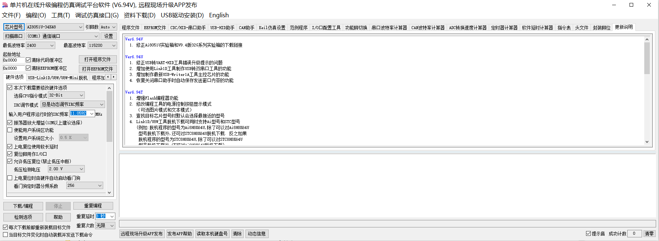Toggle the 清除代码缓冲区 checkbox
This screenshot has height=241, width=659.
[28, 60]
